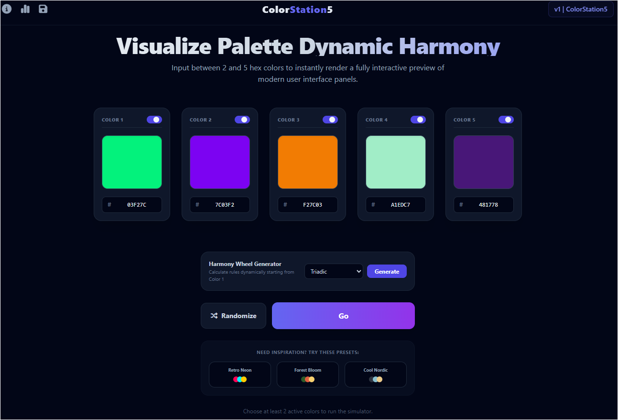Open the purple Color 2 swatch

[220, 162]
